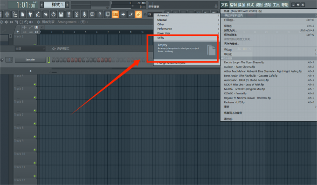Expand the Advanced templates submenu
Viewport: 317px width, 185px height.
[x=186, y=15]
